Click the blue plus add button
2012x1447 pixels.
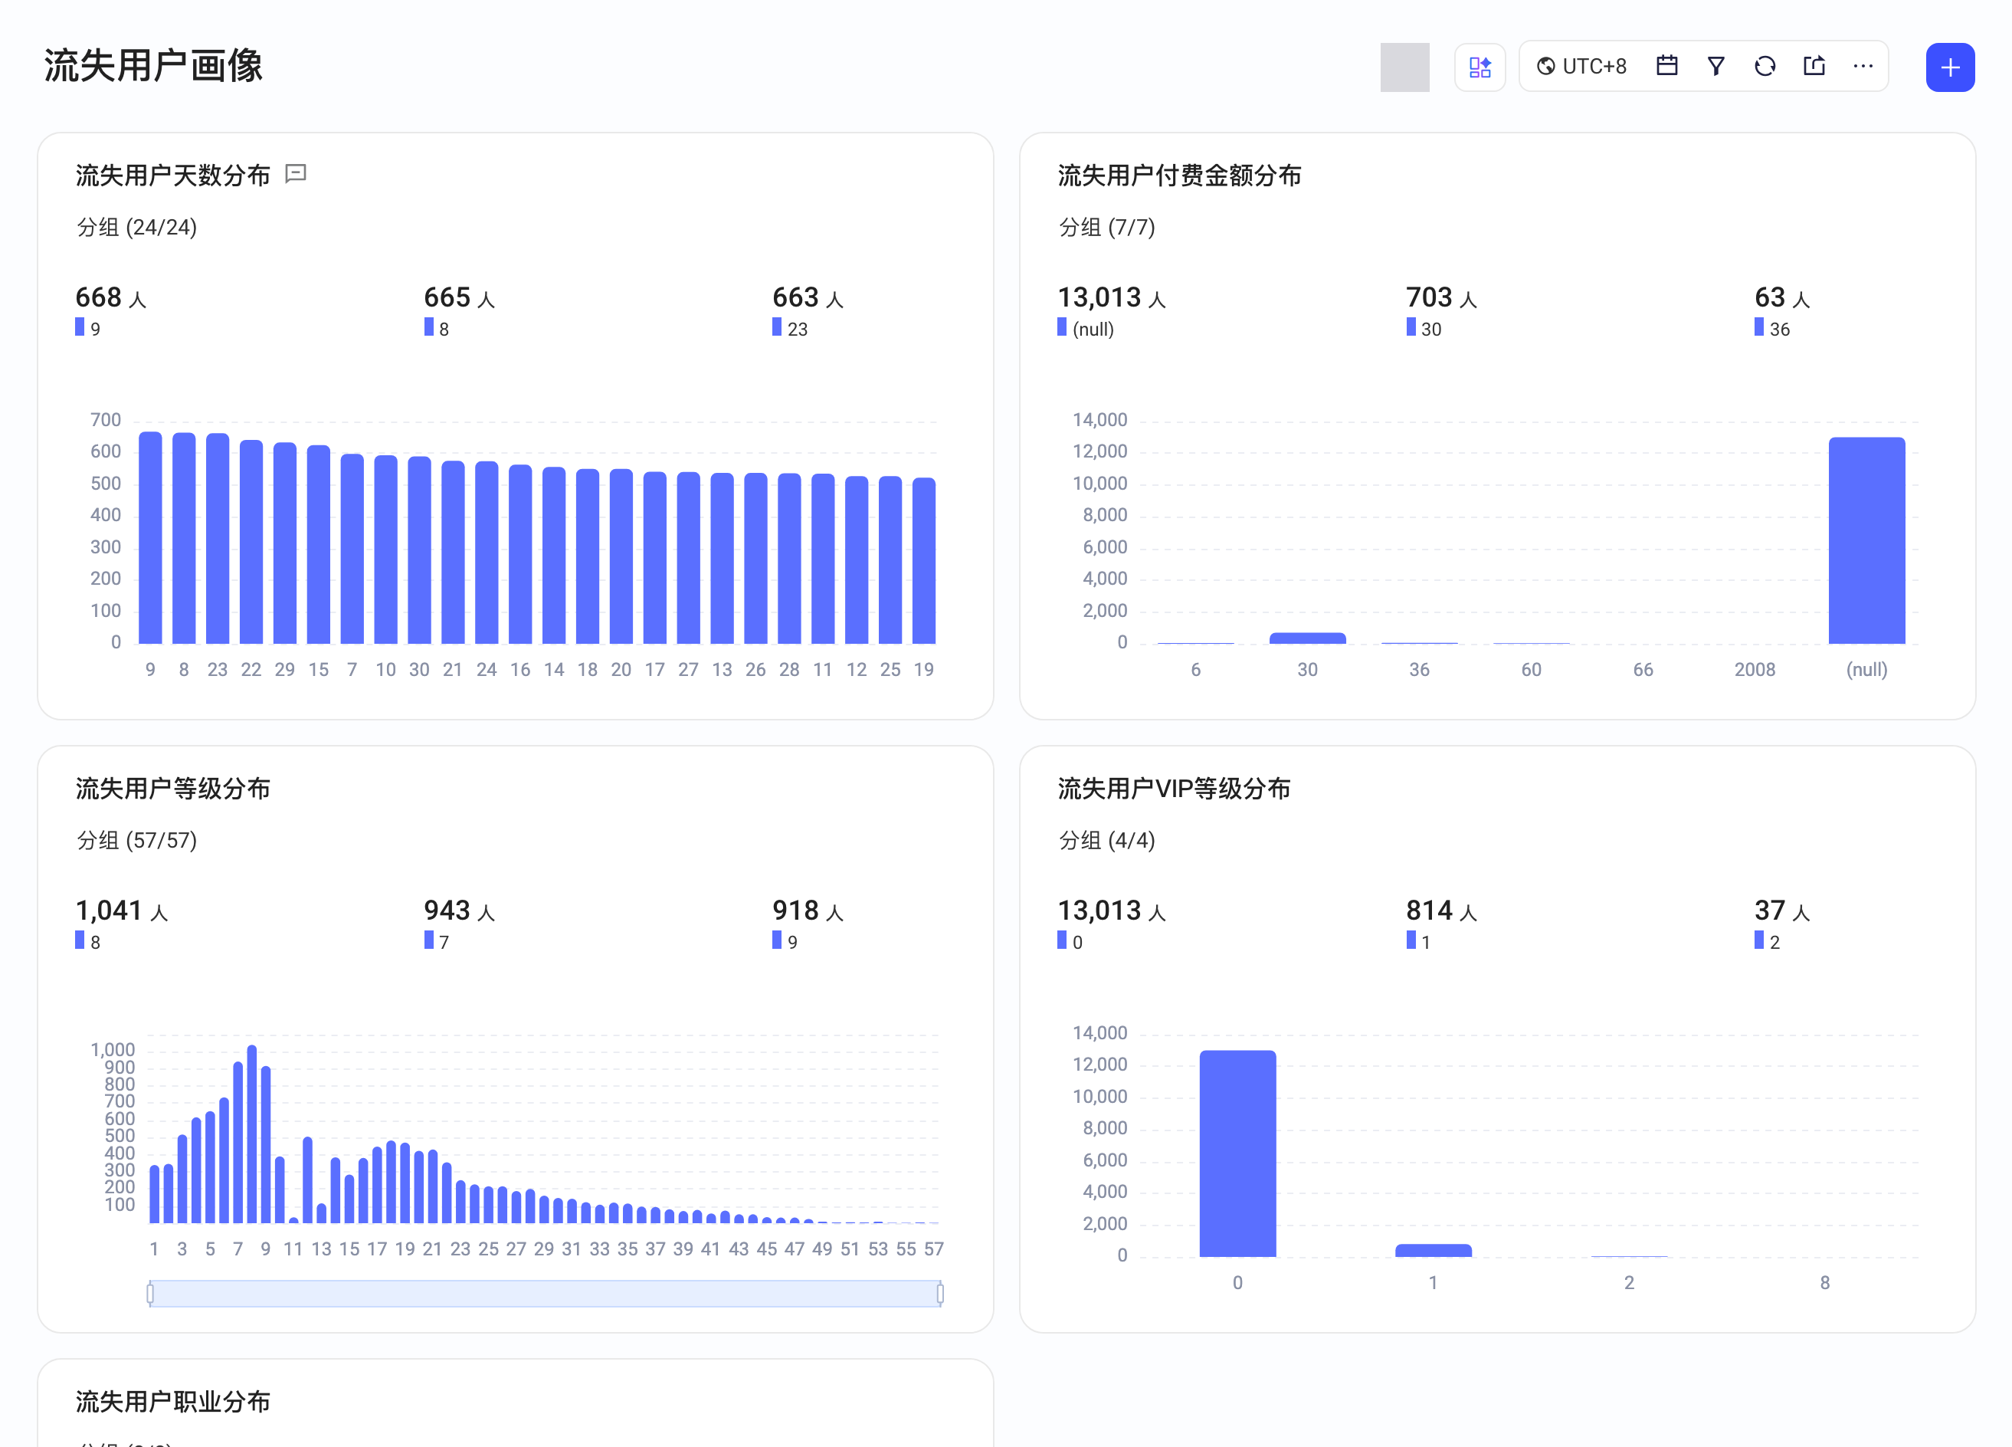pos(1949,67)
